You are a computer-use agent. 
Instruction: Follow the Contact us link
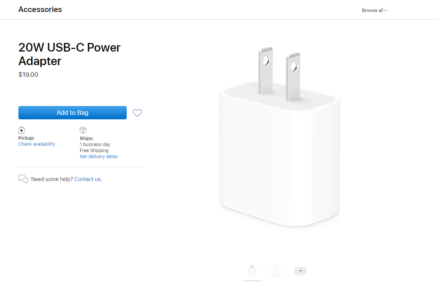tap(88, 179)
